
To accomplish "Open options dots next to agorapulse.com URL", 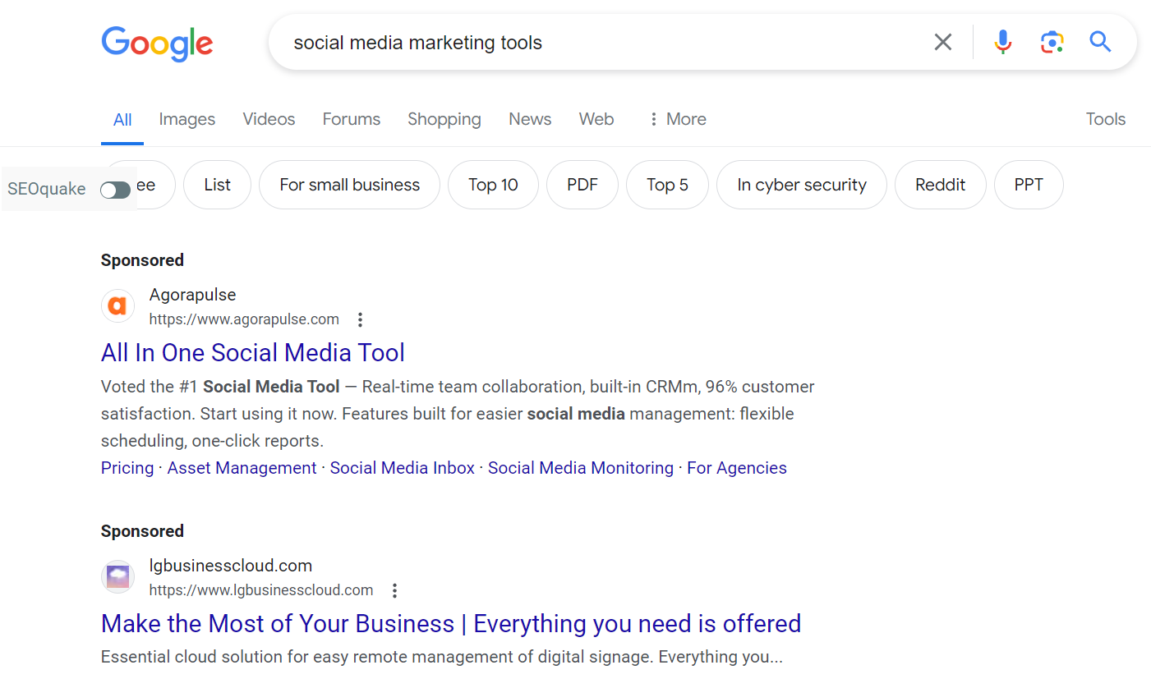I will tap(360, 319).
